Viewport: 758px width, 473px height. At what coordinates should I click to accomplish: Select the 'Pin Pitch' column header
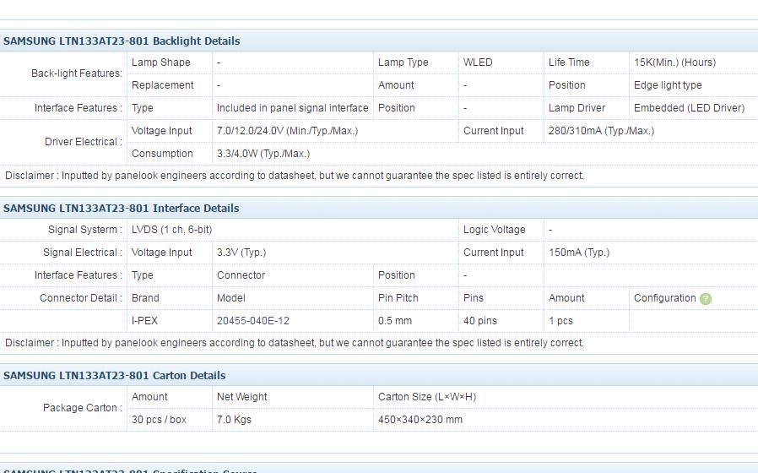point(398,298)
